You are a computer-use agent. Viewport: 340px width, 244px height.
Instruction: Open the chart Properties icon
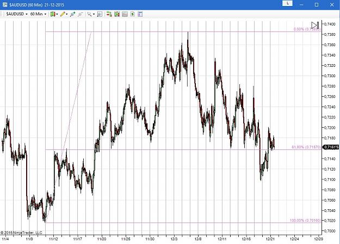pos(140,14)
